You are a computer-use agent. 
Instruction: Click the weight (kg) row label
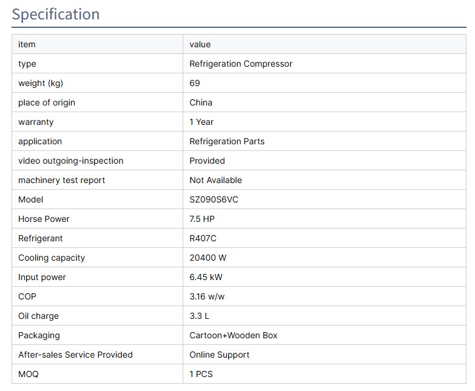click(x=41, y=83)
